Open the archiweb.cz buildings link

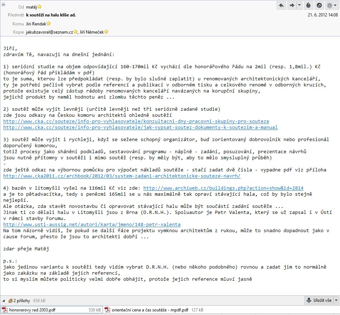click(223, 188)
